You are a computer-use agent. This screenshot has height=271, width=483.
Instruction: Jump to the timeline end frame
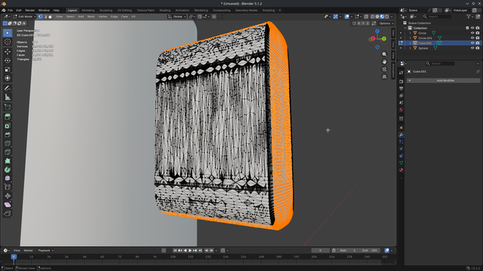click(200, 251)
